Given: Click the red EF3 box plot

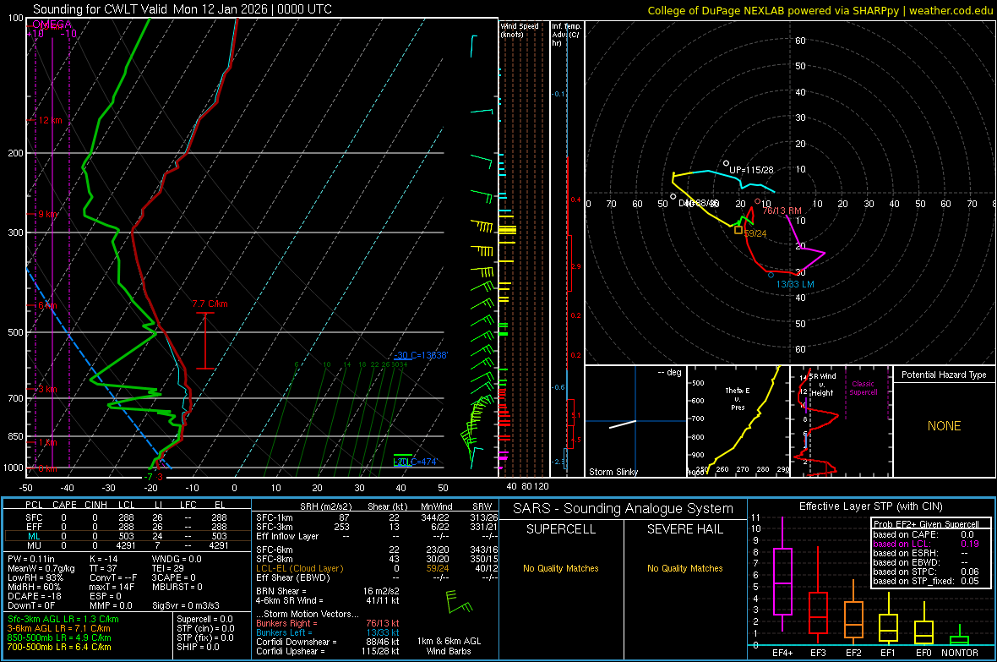Looking at the screenshot, I should point(818,596).
